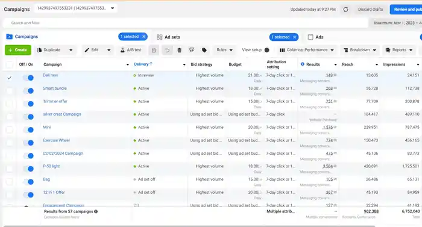The width and height of the screenshot is (422, 227).
Task: Open the Smart bundle campaign link
Action: coord(55,89)
